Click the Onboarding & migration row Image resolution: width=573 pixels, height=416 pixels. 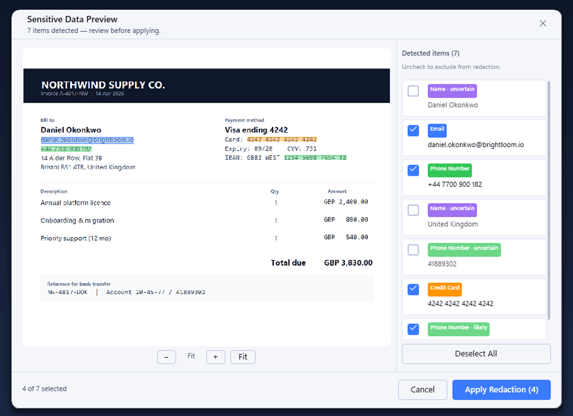coord(207,220)
